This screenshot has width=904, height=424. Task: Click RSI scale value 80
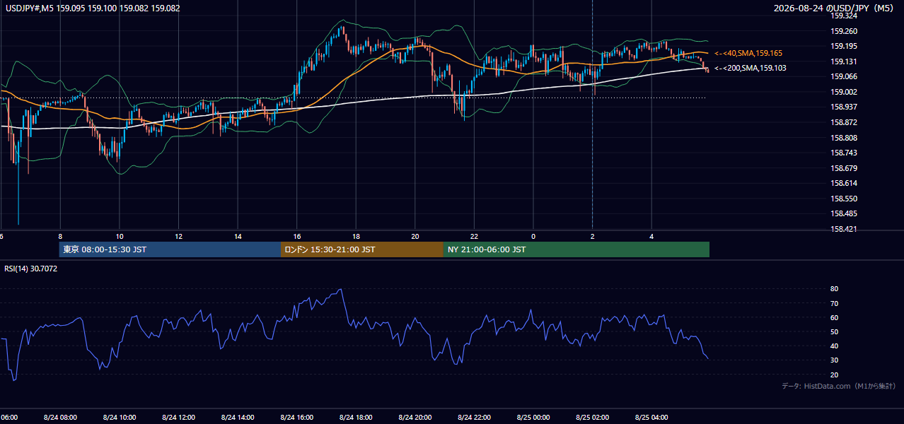click(x=835, y=289)
